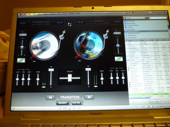Image resolution: width=170 pixels, height=127 pixels.
Task: Open the View menu
Action: pos(39,14)
